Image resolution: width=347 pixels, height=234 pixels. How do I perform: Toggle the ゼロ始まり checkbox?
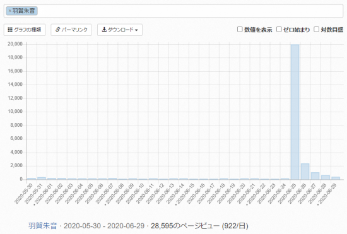[x=279, y=29]
